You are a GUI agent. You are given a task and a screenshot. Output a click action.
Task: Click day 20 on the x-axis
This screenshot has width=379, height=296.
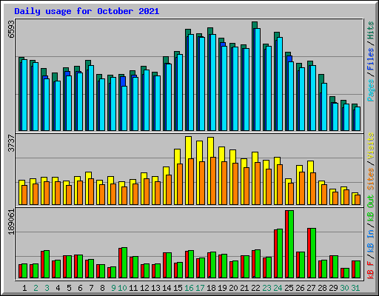click(233, 288)
